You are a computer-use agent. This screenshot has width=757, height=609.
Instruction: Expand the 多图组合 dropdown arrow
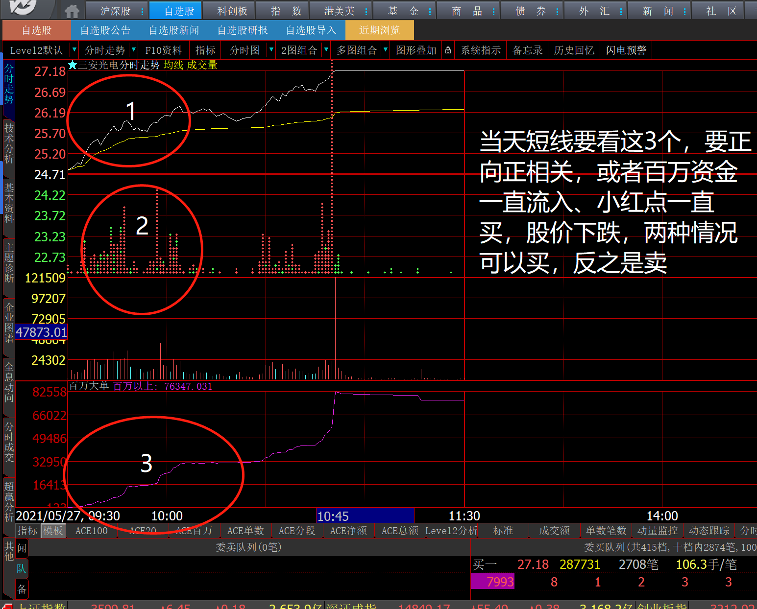(x=386, y=50)
